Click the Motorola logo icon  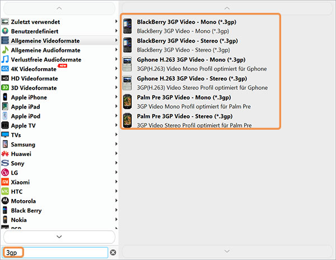point(5,201)
